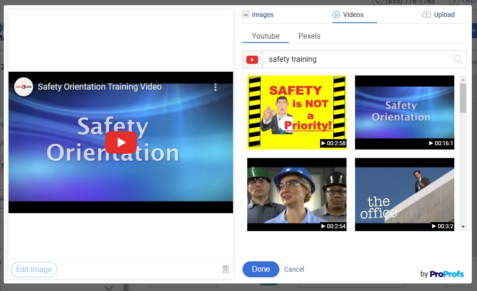The width and height of the screenshot is (477, 291).
Task: Click the Cancel link
Action: 294,269
